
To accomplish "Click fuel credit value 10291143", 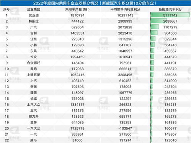I will click(x=125, y=15).
